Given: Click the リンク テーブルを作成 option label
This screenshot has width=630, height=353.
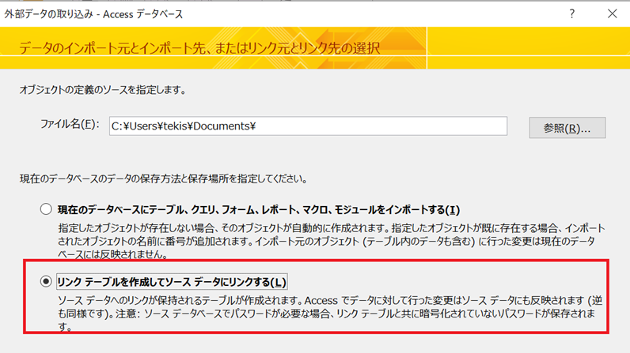Looking at the screenshot, I should tap(172, 282).
